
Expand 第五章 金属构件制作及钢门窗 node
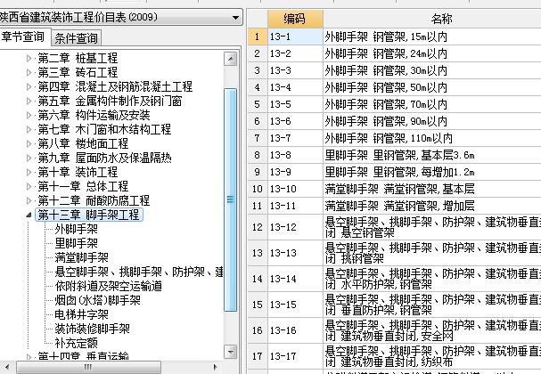click(x=29, y=101)
